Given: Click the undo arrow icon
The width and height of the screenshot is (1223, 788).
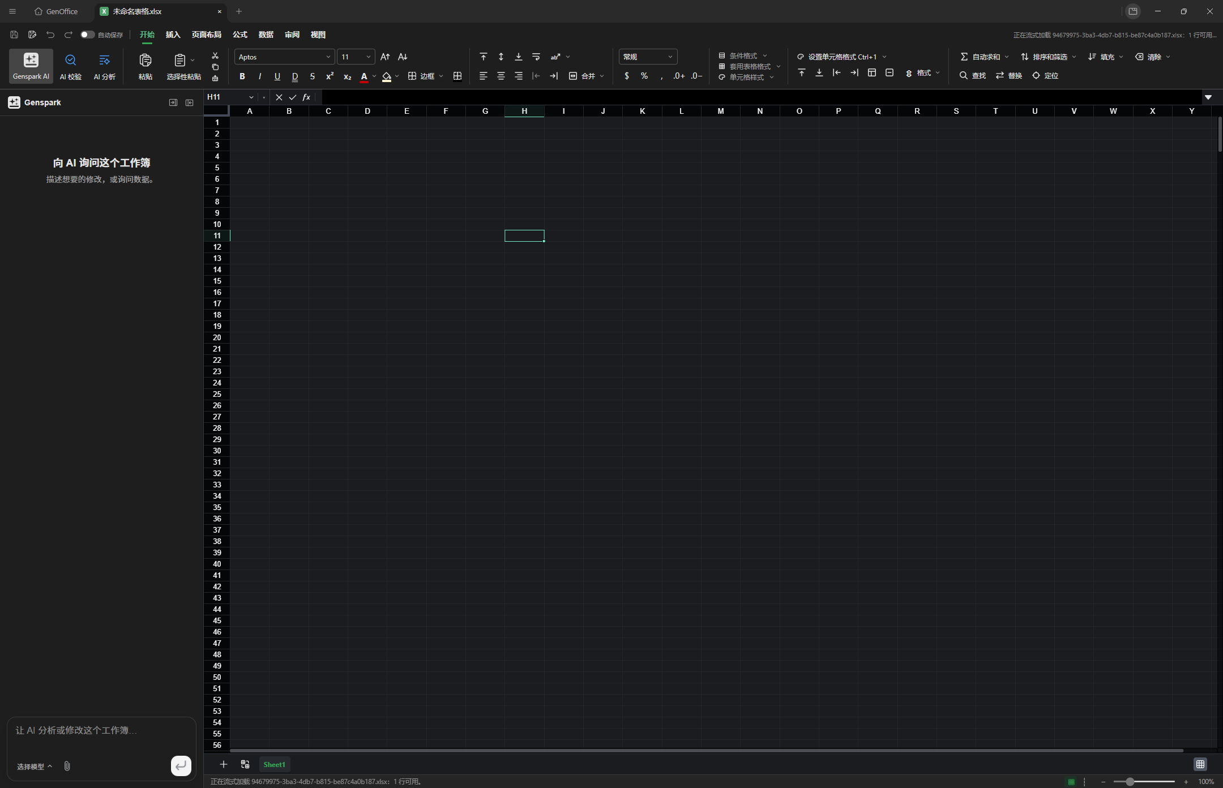Looking at the screenshot, I should [x=50, y=35].
